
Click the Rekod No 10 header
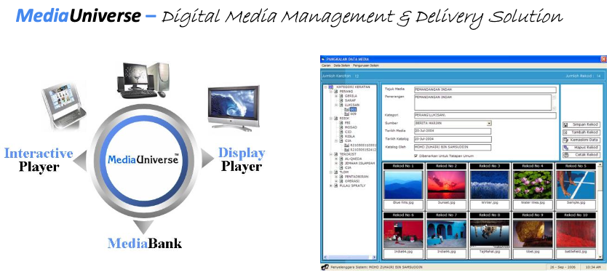click(x=576, y=215)
